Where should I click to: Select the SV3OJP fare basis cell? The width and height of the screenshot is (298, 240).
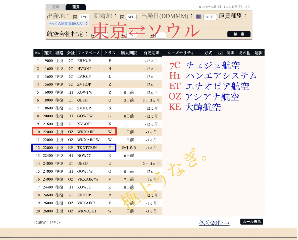click(84, 108)
